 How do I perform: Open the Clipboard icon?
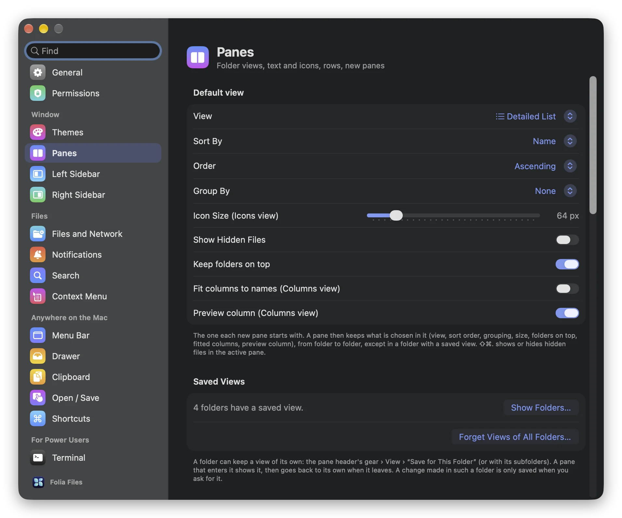[x=38, y=377]
